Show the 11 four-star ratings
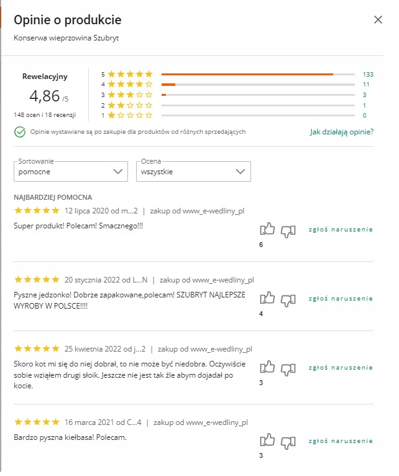 coord(365,84)
